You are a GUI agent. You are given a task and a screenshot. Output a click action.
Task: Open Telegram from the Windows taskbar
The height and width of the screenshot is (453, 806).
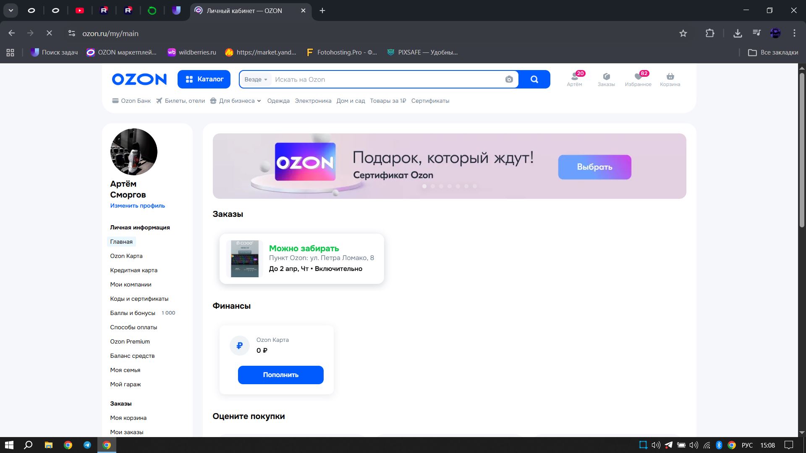click(87, 445)
